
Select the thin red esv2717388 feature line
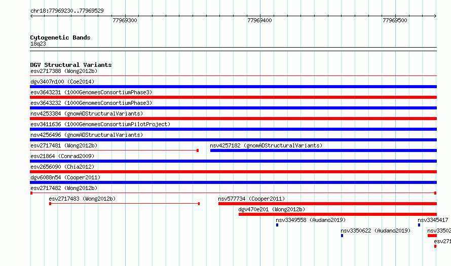[233, 76]
